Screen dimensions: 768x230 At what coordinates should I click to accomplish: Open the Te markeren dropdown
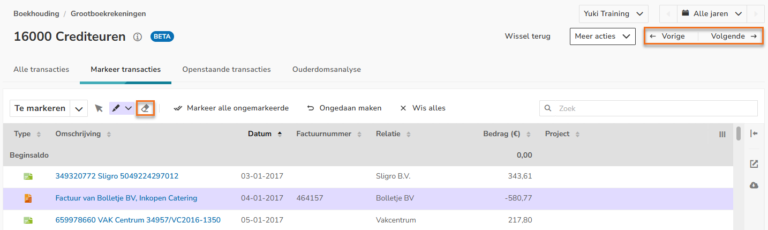79,108
